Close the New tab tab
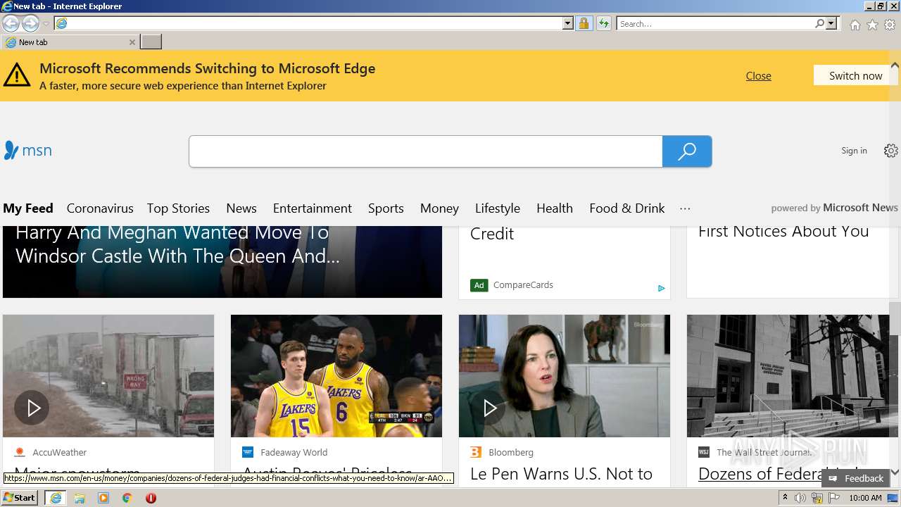Viewport: 901px width, 507px height. tap(132, 42)
